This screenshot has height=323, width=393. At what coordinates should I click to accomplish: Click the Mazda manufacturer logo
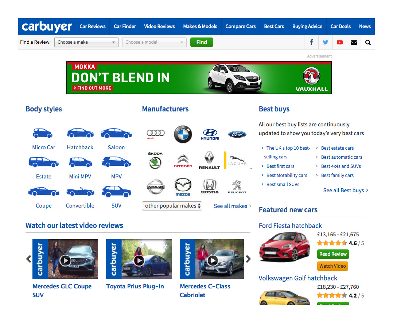[x=183, y=186]
